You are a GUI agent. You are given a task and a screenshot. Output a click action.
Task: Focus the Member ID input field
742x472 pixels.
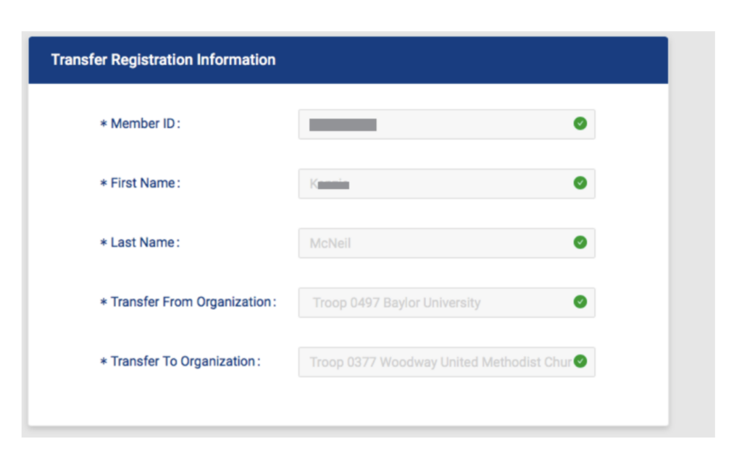435,124
